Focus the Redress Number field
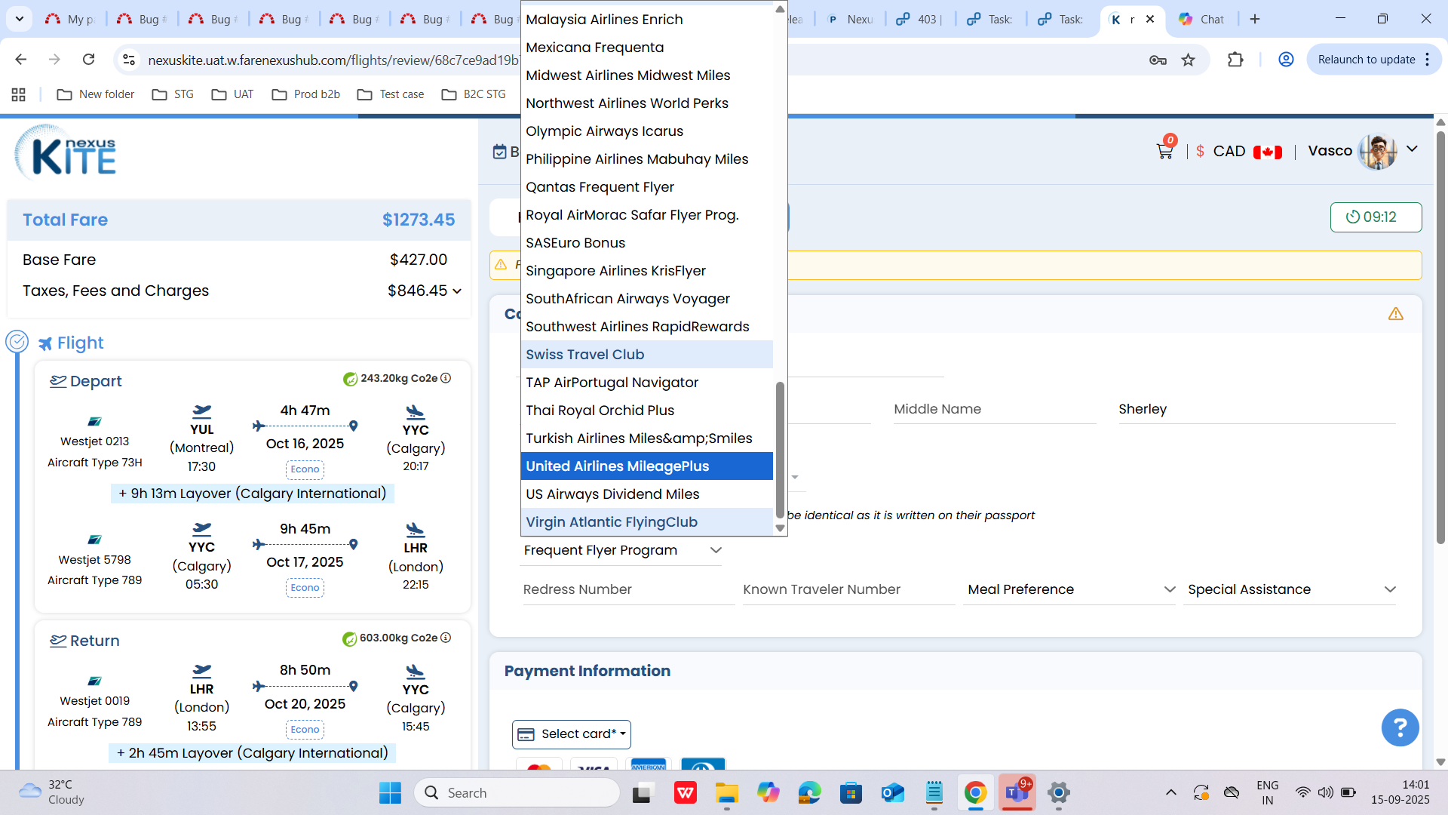 point(627,589)
